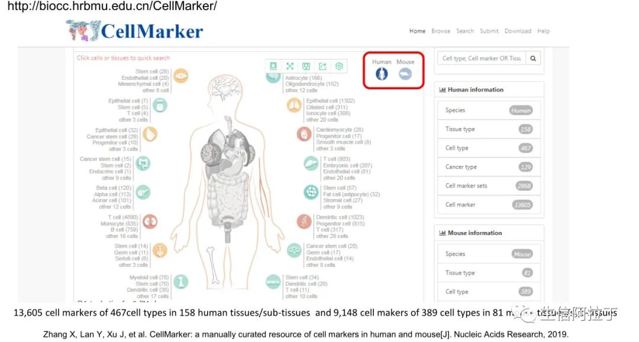Viewport: 639px width, 342px height.
Task: Click the Myeloid cell (78) link
Action: [149, 278]
